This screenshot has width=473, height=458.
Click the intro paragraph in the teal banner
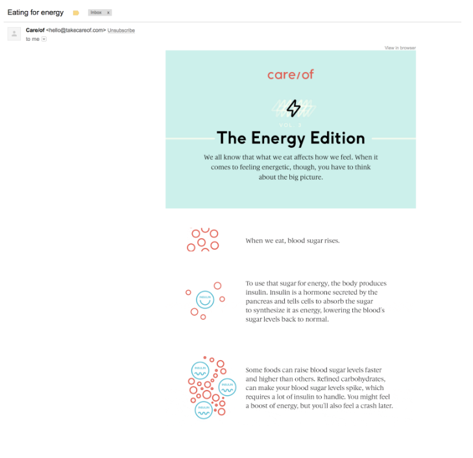click(x=291, y=167)
